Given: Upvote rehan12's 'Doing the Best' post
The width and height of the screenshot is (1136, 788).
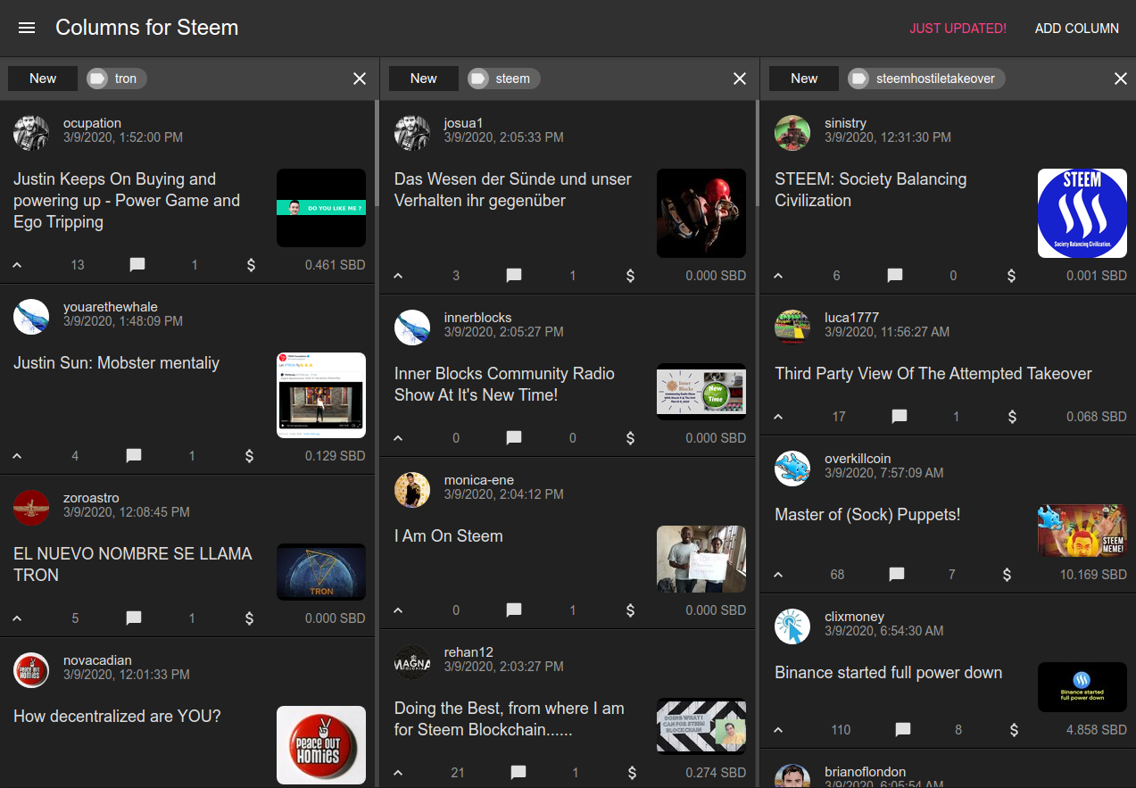Looking at the screenshot, I should click(398, 772).
